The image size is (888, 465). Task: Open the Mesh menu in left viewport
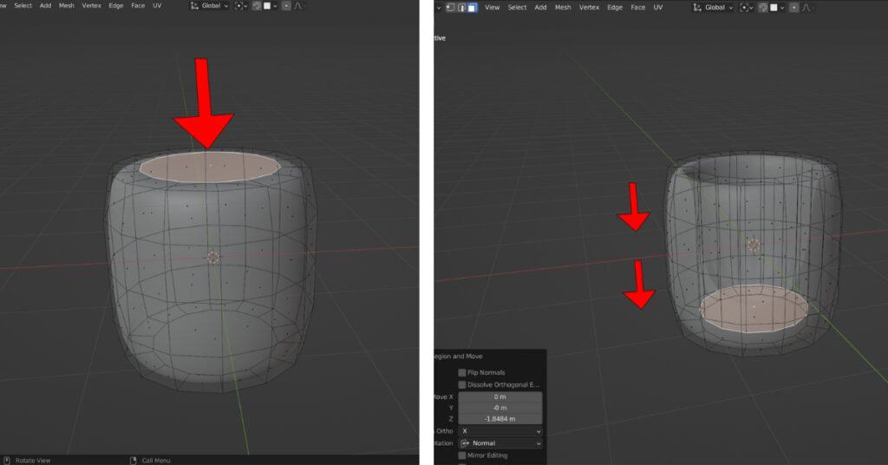click(x=67, y=6)
